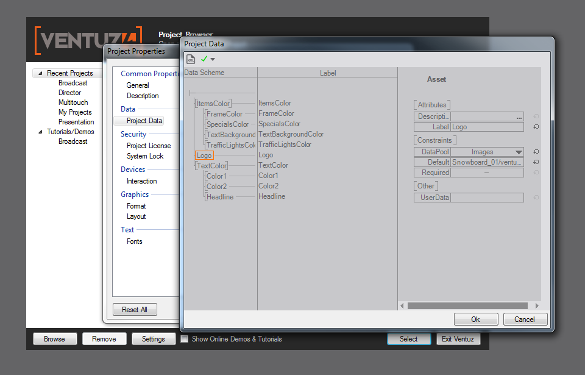Viewport: 585px width, 375px height.
Task: Select Project License in Security section
Action: (x=149, y=146)
